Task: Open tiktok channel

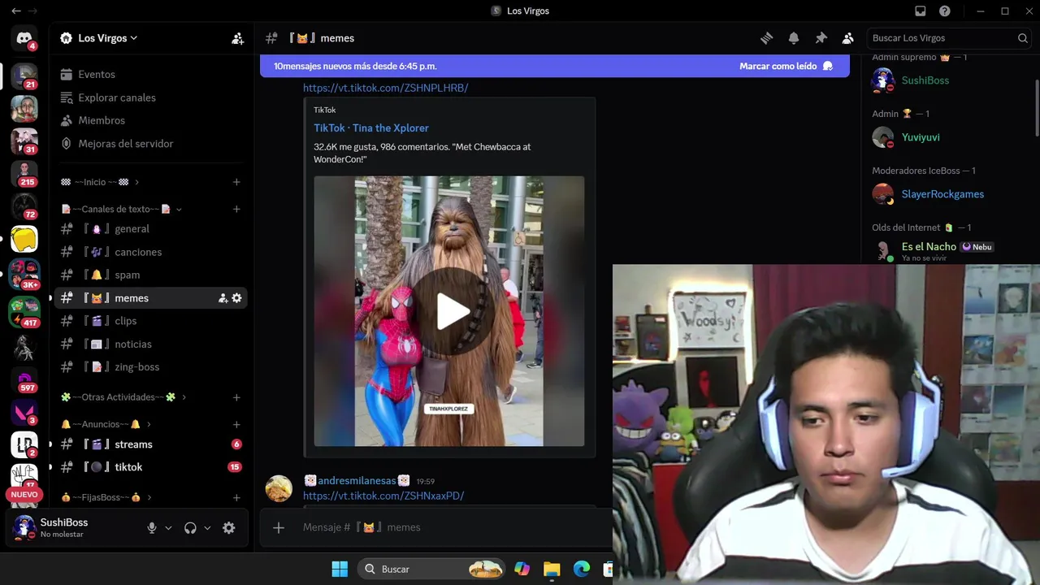Action: click(x=150, y=467)
